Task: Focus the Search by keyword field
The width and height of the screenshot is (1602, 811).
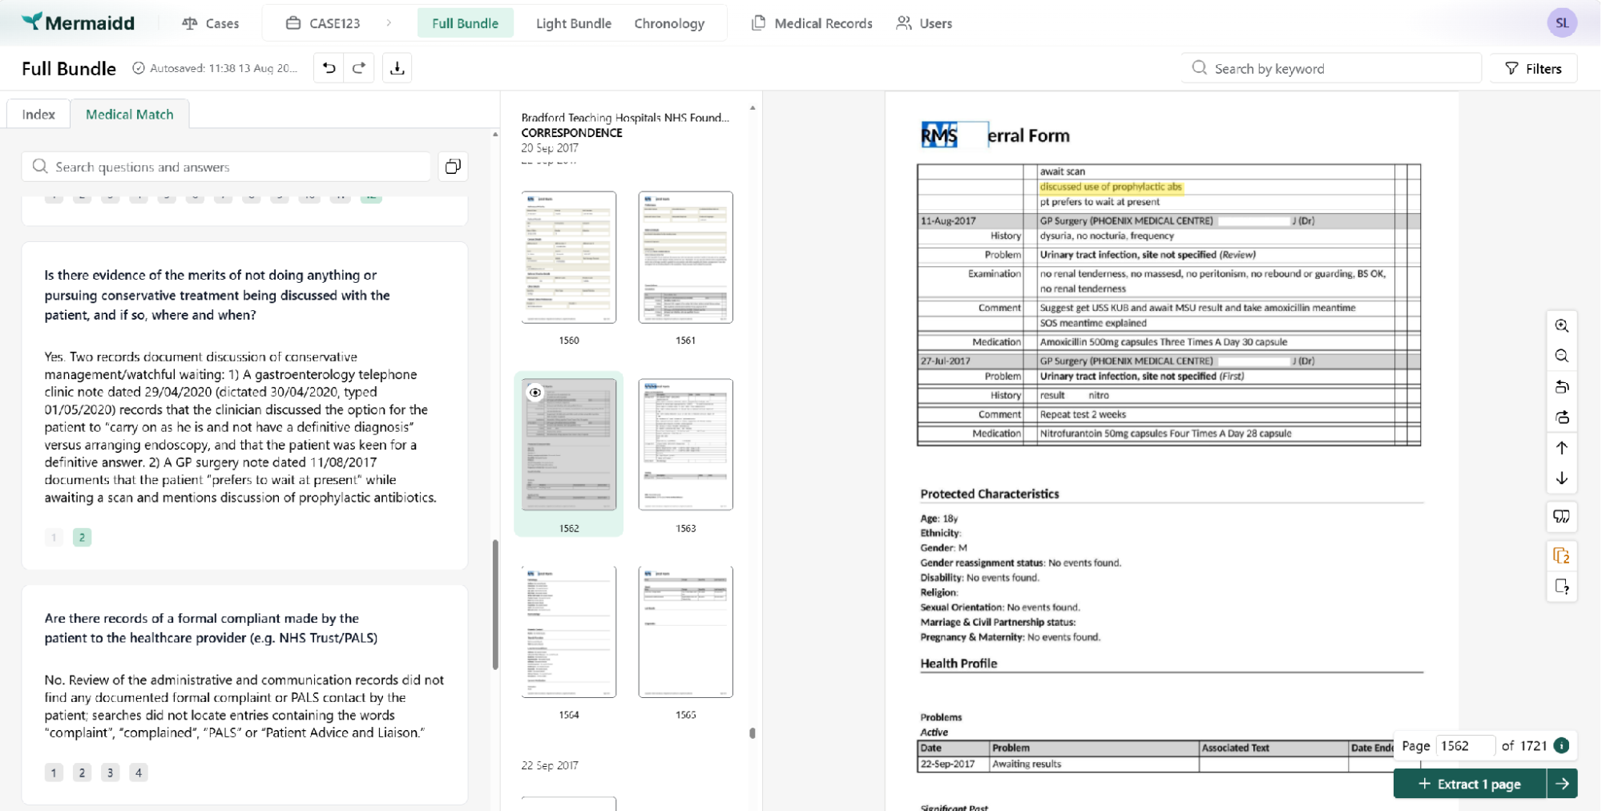Action: pyautogui.click(x=1330, y=68)
